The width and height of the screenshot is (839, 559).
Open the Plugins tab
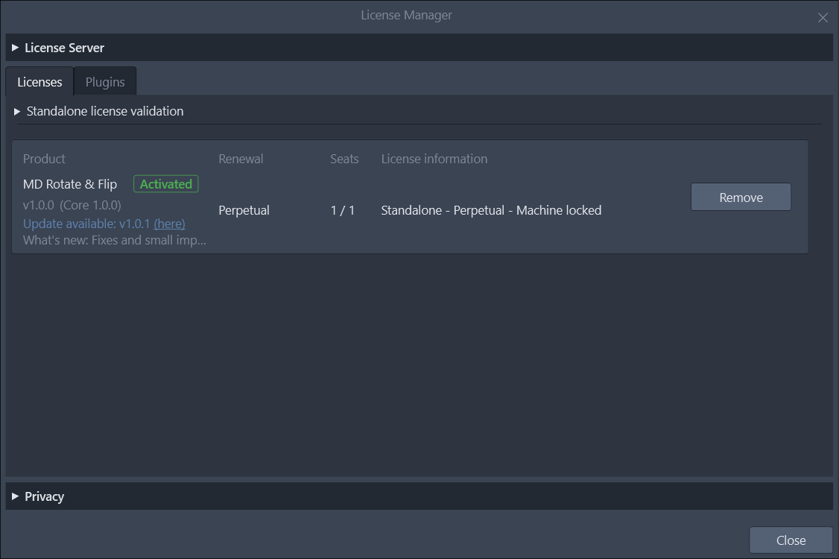tap(105, 82)
